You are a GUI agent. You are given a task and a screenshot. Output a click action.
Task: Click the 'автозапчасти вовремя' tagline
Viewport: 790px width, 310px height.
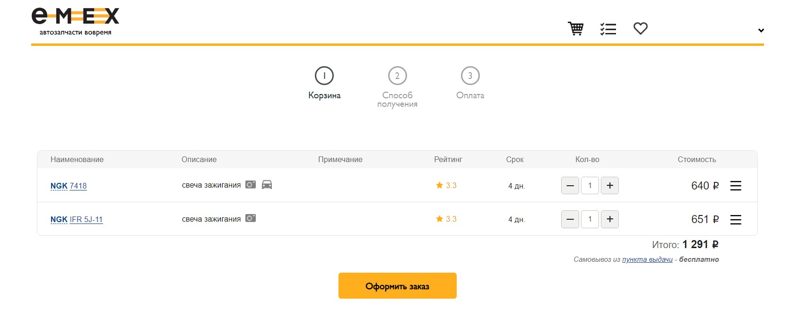76,33
